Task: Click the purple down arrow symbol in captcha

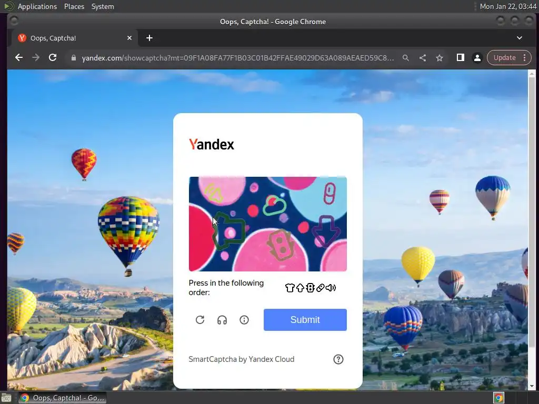Action: [x=326, y=231]
